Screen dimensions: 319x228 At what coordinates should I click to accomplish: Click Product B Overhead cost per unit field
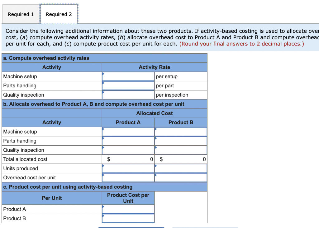point(181,177)
